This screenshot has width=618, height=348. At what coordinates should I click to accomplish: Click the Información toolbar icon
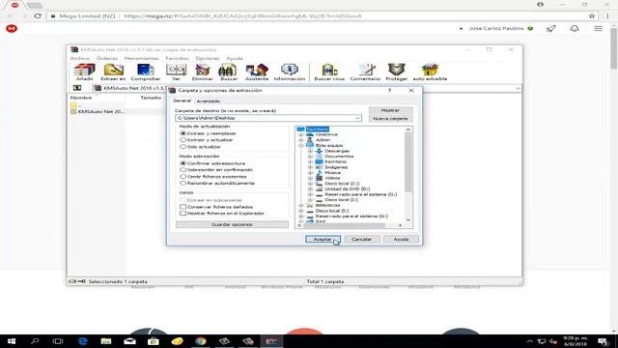pyautogui.click(x=290, y=72)
